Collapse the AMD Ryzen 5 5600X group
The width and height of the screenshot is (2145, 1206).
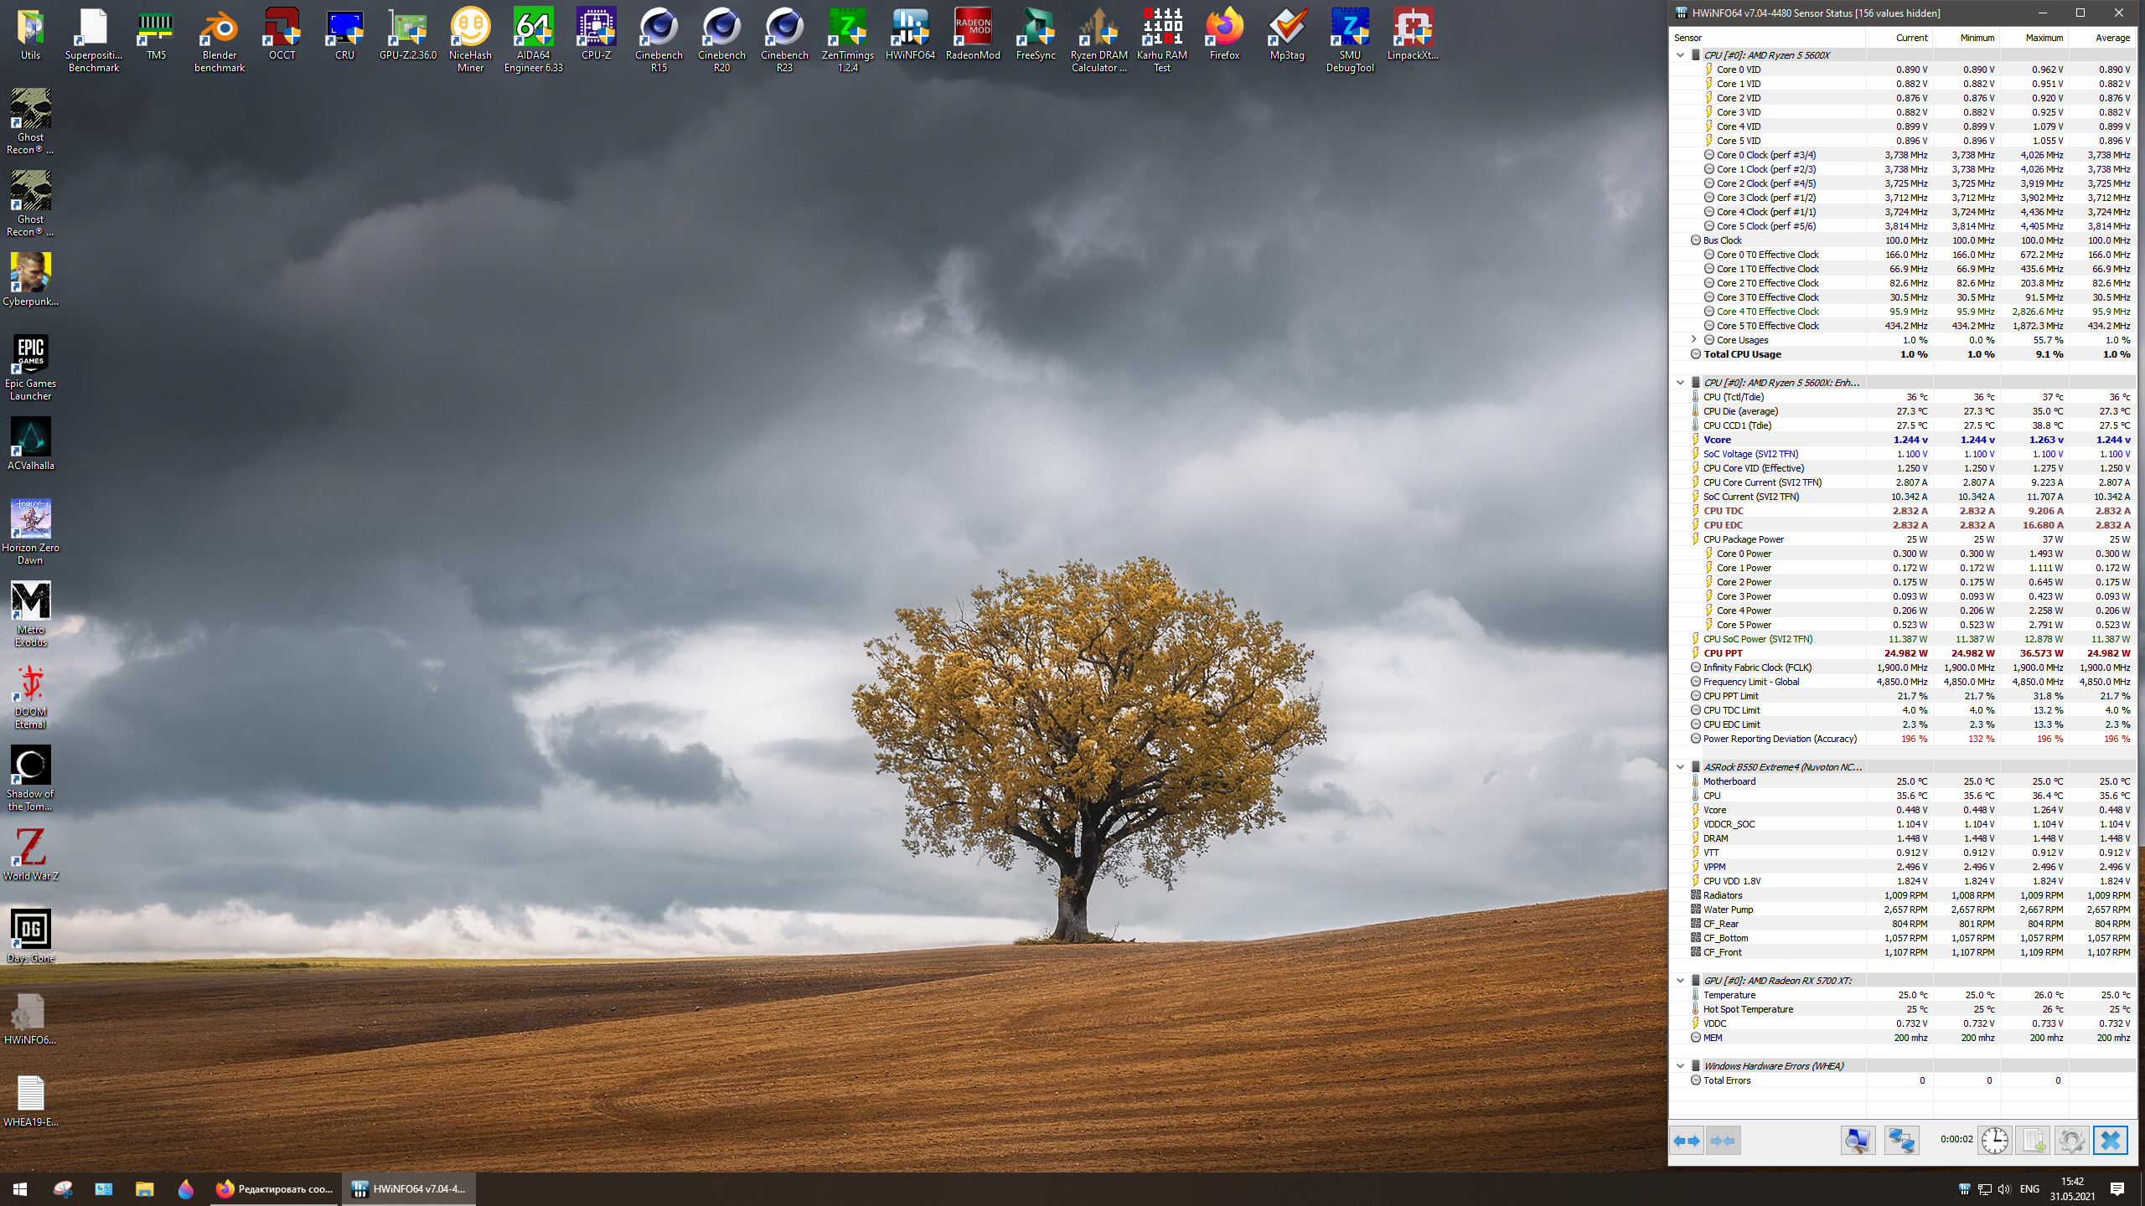(1680, 55)
